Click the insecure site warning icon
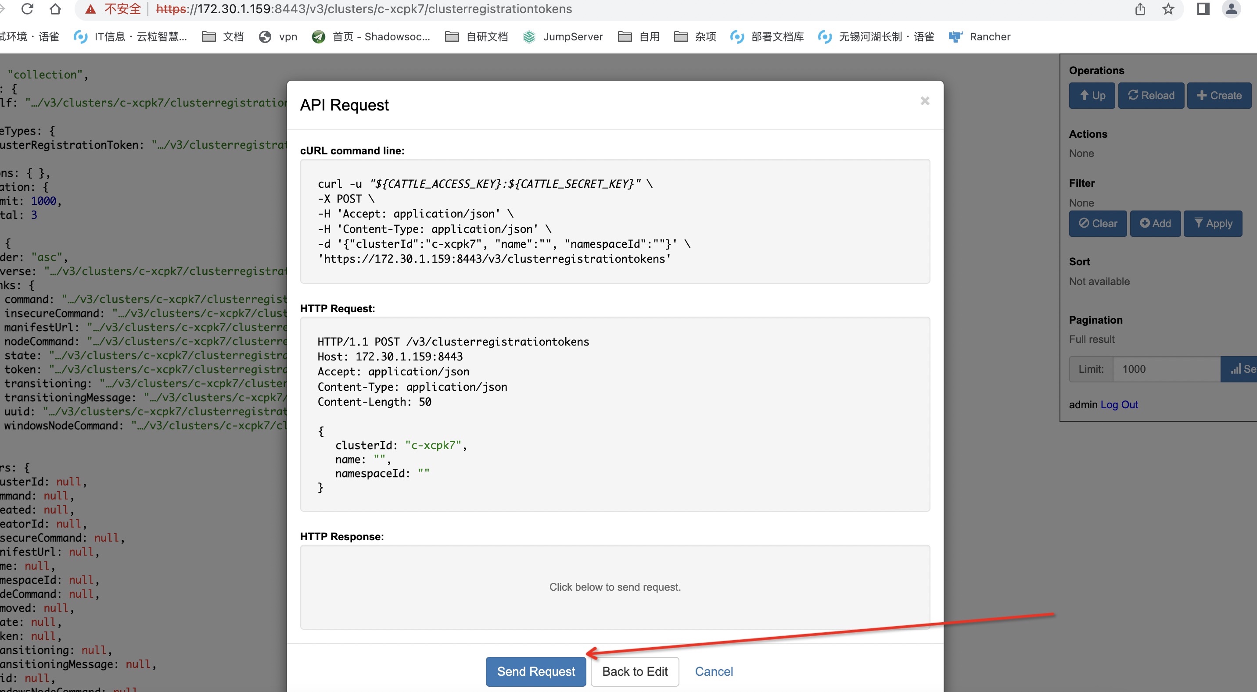 90,9
